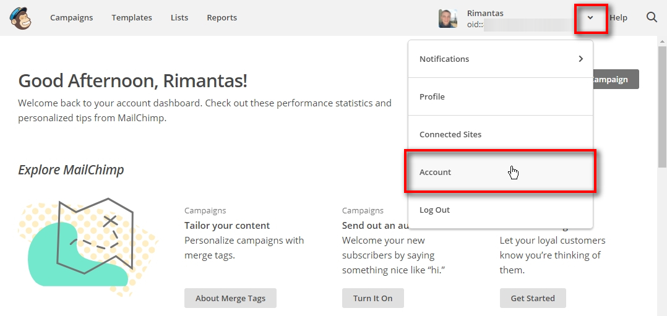
Task: Click Rimantas profile avatar photo
Action: click(448, 19)
